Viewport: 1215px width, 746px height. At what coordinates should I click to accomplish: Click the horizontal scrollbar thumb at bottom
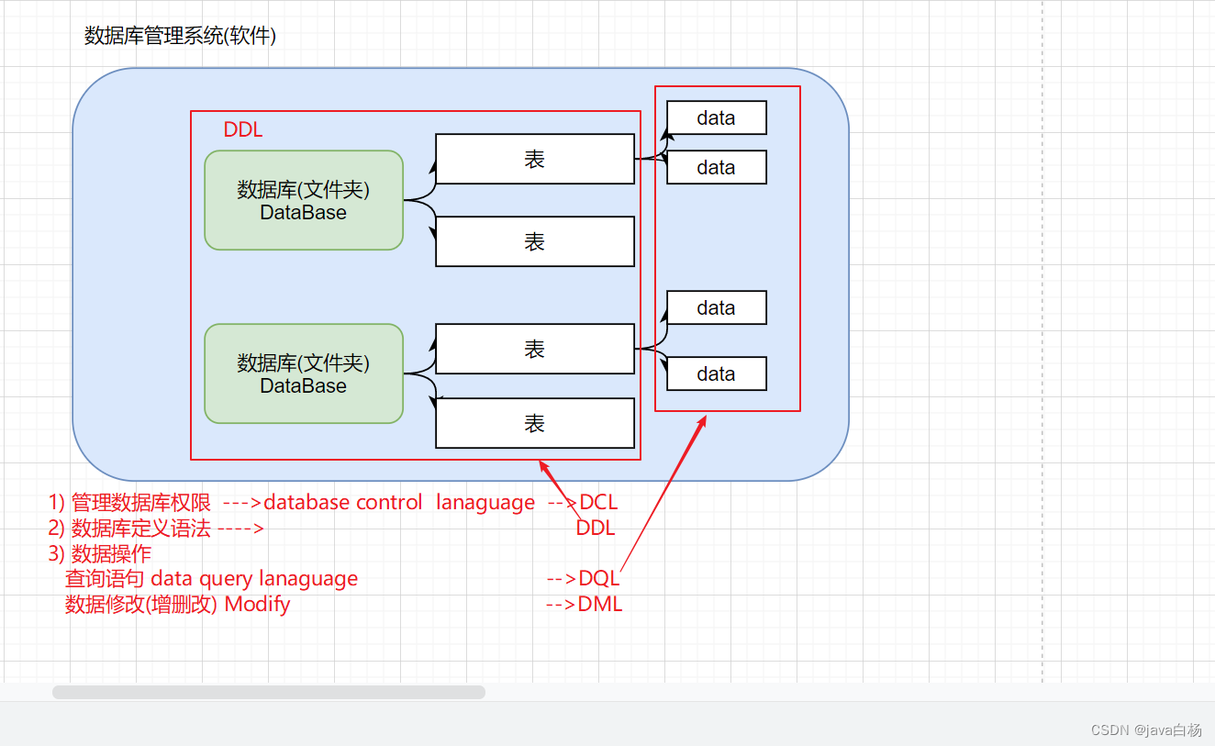pyautogui.click(x=269, y=692)
